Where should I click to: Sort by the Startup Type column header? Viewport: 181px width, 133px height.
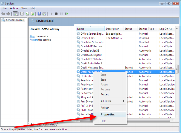coord(148,29)
